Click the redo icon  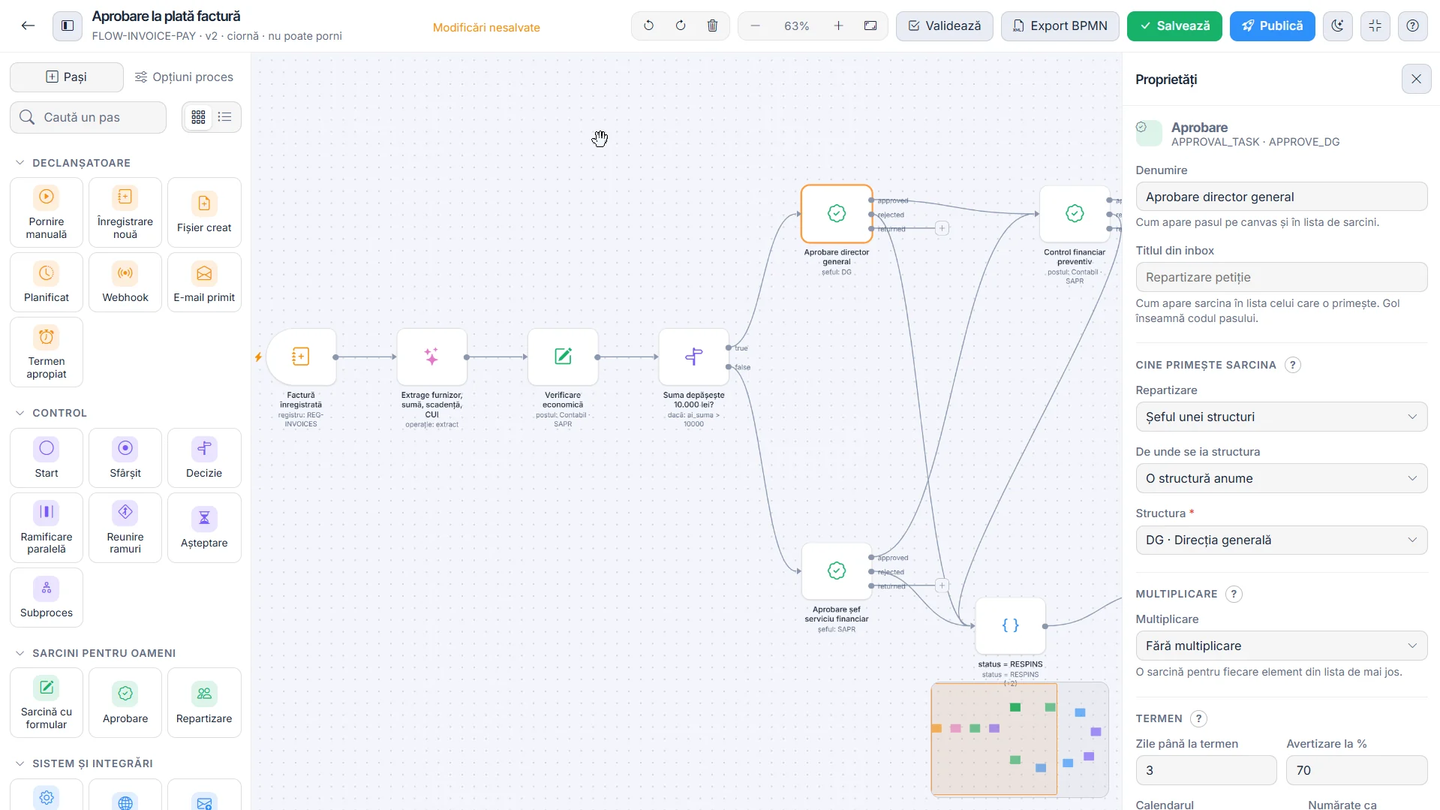click(681, 26)
